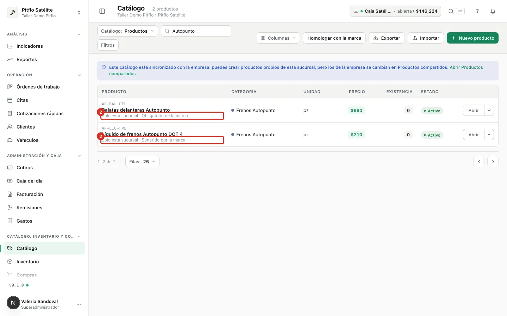Collapse the Análisis sidebar section
The width and height of the screenshot is (507, 316).
click(79, 34)
